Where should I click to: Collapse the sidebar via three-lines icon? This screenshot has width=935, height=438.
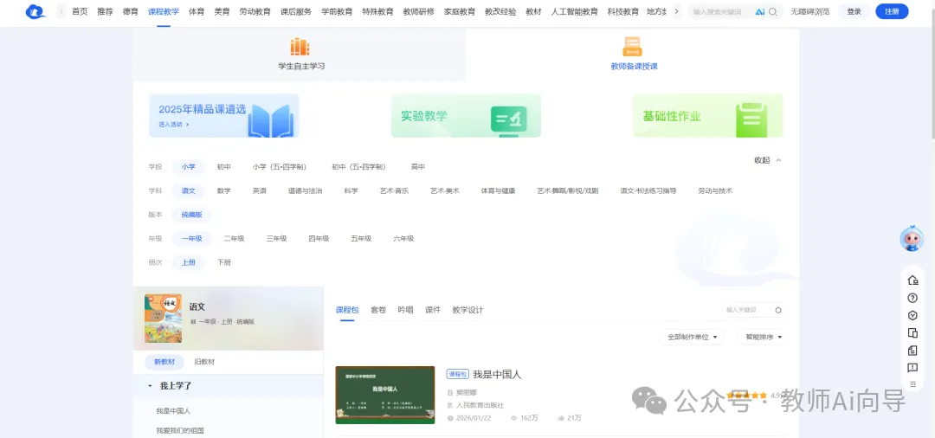click(912, 384)
